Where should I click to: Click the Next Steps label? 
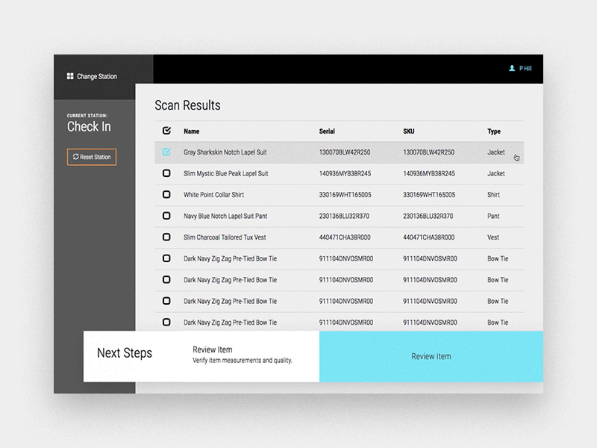pyautogui.click(x=125, y=353)
